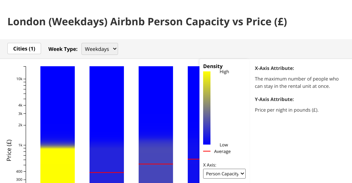Click the Price (£) y-axis title
The image size is (352, 183).
click(10, 150)
